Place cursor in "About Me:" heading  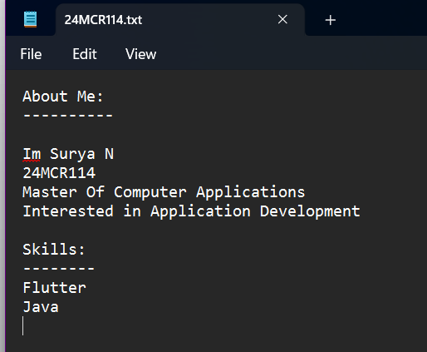click(x=63, y=97)
